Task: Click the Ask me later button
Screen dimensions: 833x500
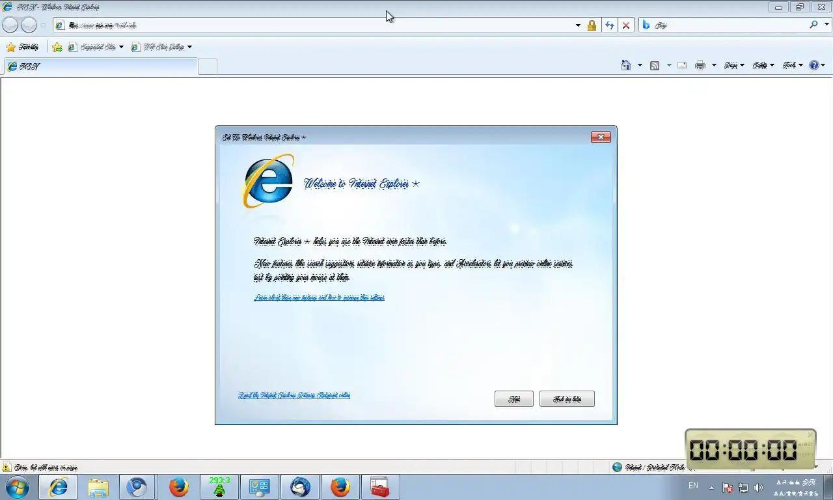Action: [567, 399]
